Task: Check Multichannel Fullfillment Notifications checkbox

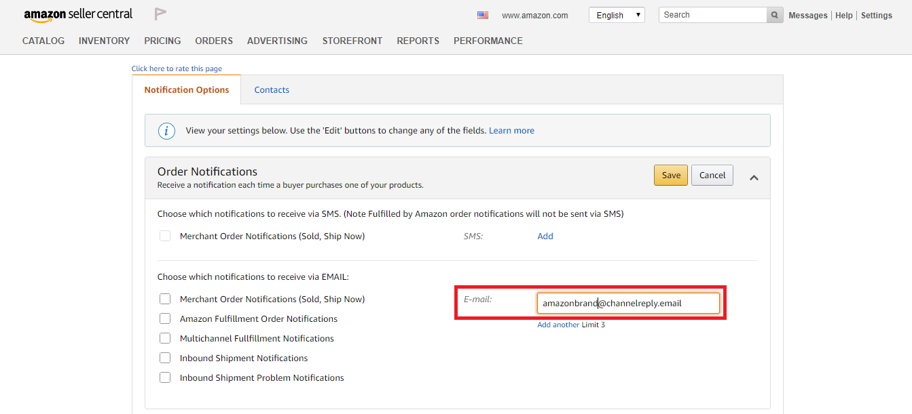Action: pyautogui.click(x=165, y=338)
